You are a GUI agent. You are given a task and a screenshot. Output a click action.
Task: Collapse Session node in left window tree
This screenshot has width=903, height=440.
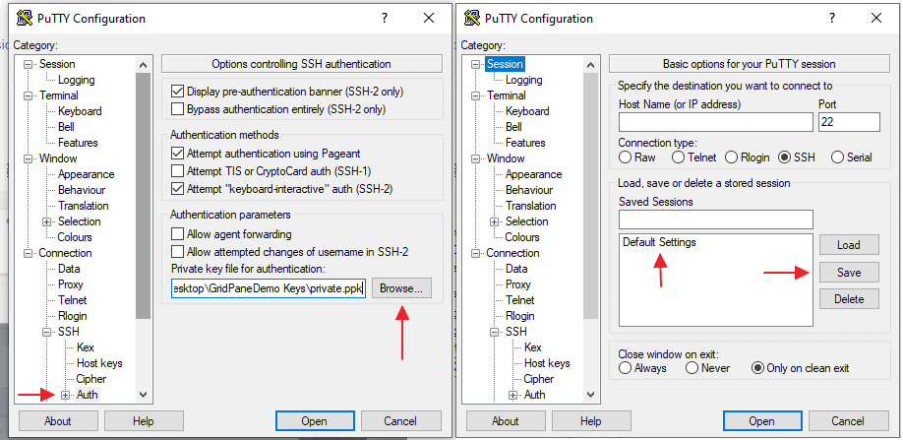coord(28,65)
